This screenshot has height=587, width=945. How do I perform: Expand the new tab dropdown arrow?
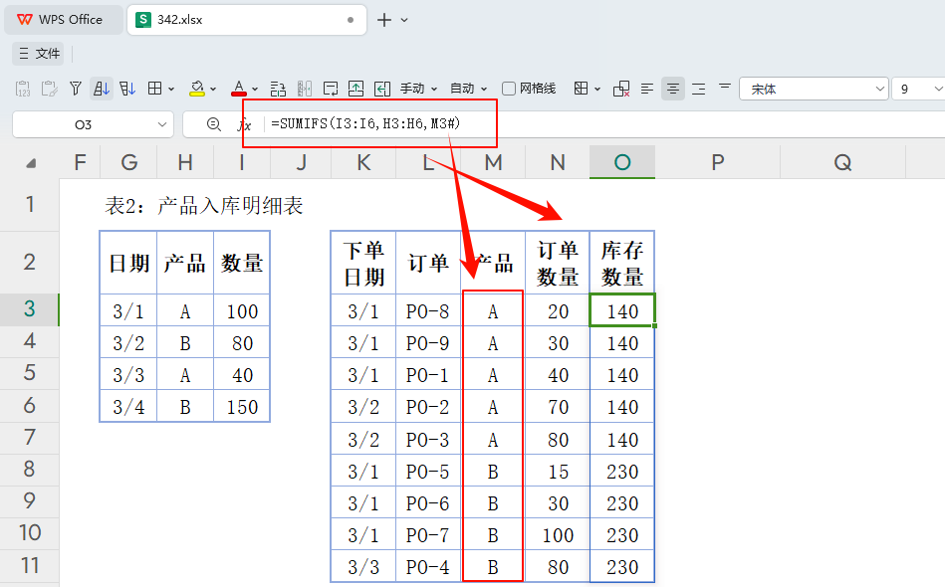404,20
